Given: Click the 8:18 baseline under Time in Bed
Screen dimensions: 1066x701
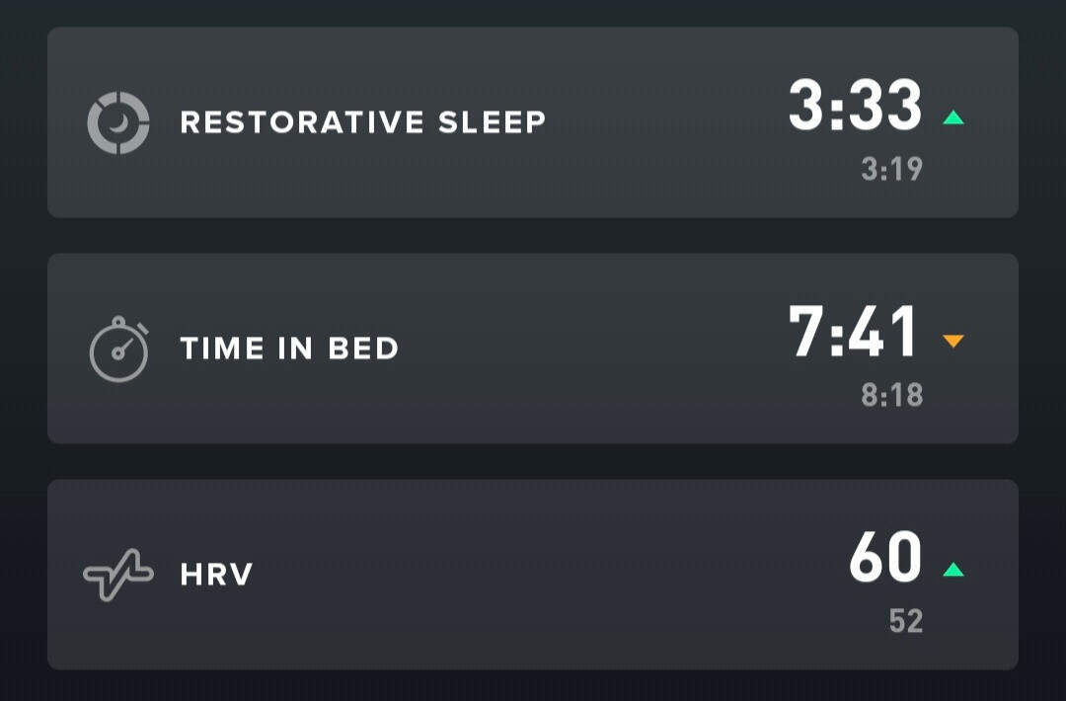Looking at the screenshot, I should click(x=891, y=396).
